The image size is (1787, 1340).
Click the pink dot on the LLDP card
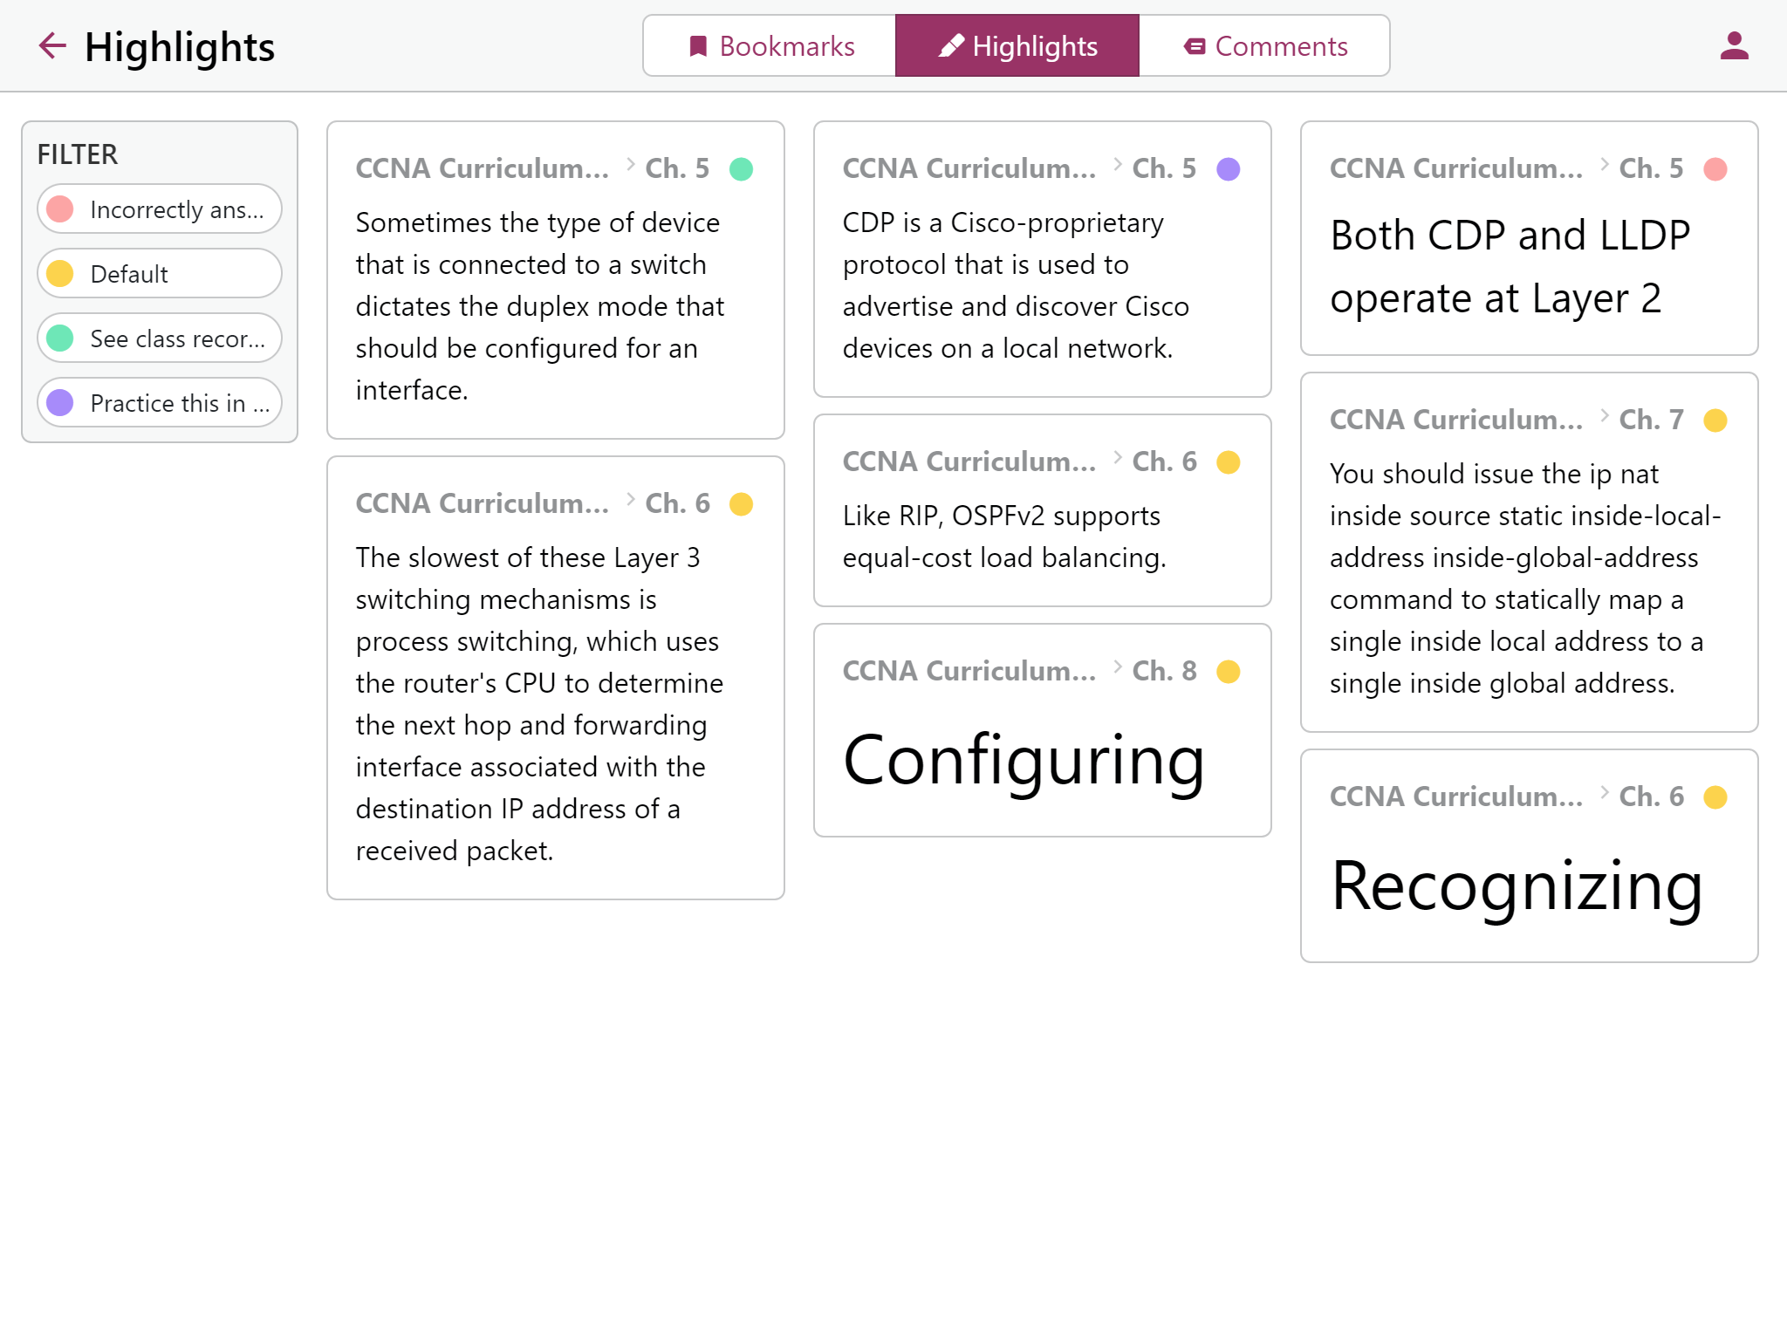pos(1715,169)
